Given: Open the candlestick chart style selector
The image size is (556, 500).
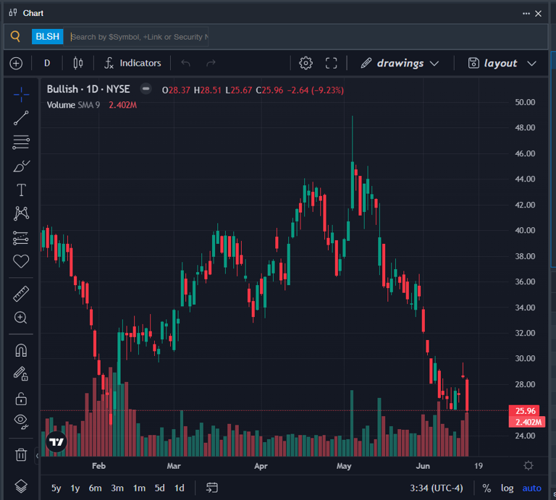Looking at the screenshot, I should coord(78,64).
